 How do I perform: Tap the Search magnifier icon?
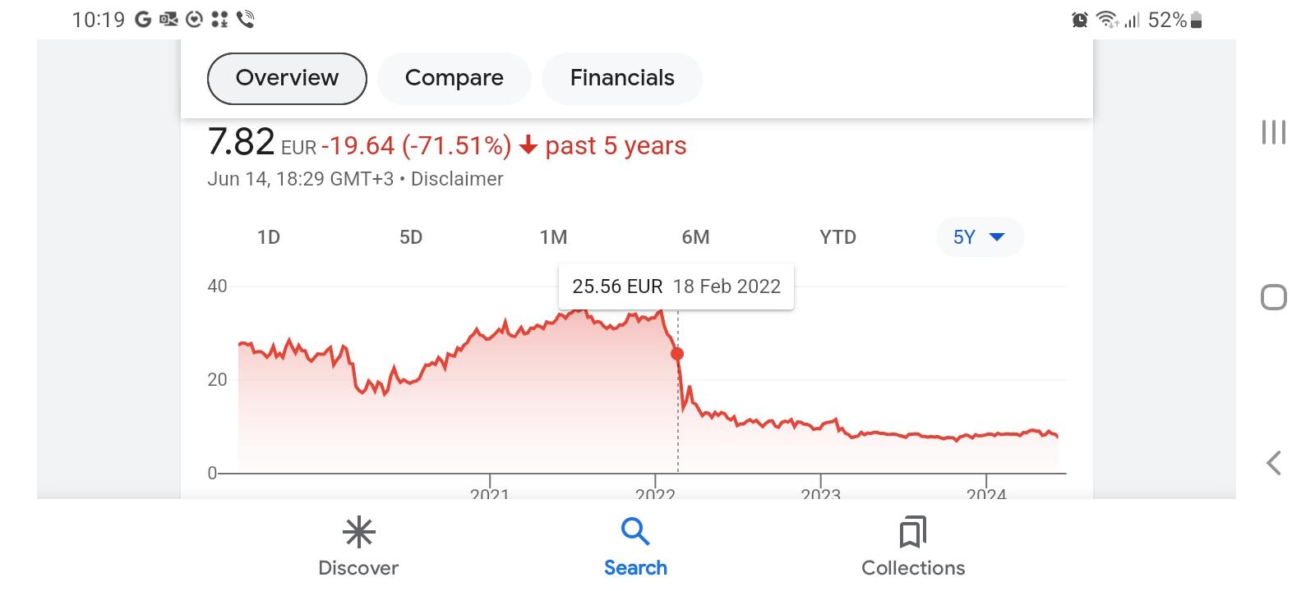point(635,532)
